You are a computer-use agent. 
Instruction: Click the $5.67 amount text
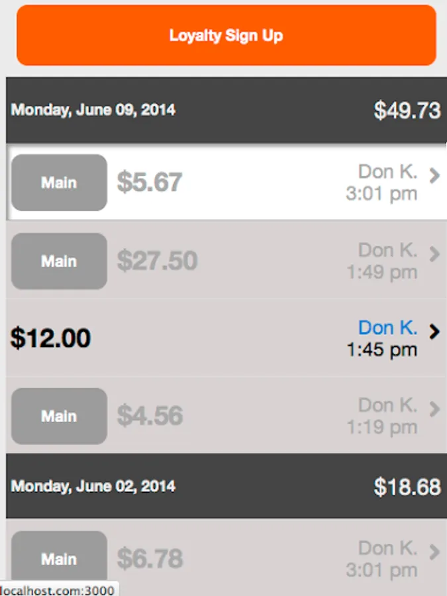click(150, 182)
